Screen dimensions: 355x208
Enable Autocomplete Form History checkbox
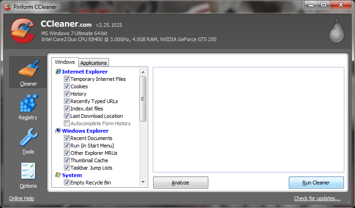coord(67,123)
